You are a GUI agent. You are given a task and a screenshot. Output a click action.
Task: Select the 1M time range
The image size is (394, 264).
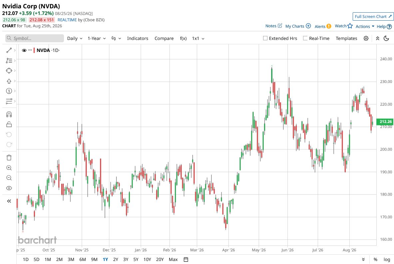click(x=48, y=259)
